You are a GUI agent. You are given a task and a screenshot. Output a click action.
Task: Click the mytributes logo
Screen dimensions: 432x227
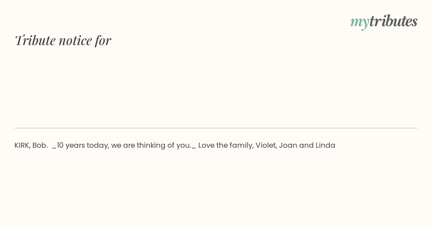tap(384, 22)
